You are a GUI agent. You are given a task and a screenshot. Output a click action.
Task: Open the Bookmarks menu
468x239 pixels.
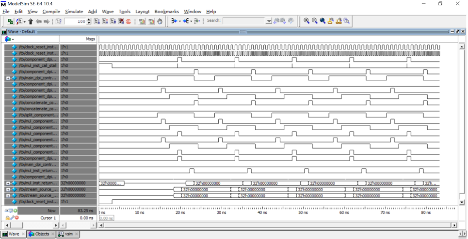click(166, 12)
